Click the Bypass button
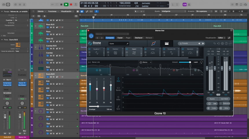249x139 pixels. click(x=212, y=99)
